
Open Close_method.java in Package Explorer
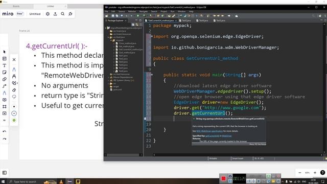pos(127,43)
